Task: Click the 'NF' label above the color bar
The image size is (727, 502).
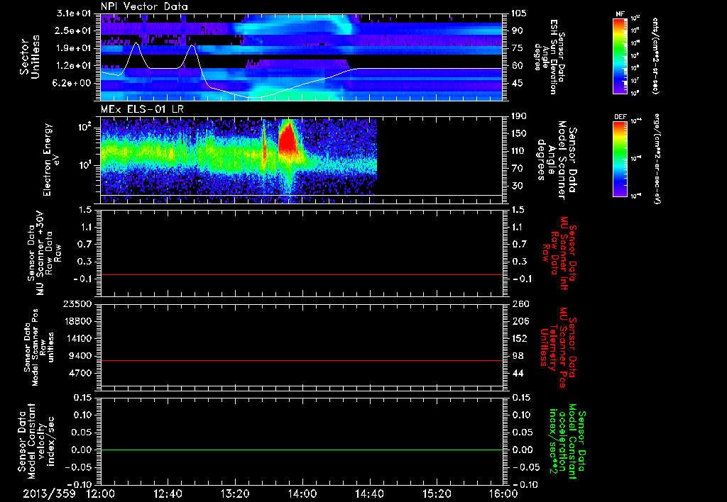Action: click(620, 14)
